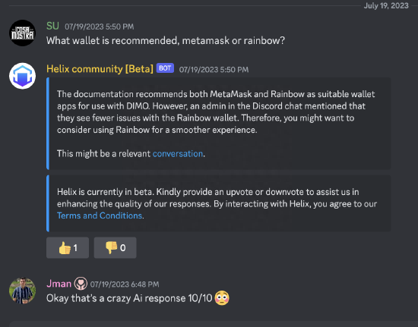The image size is (418, 327).
Task: Click SU's message timestamp 5:50 PM
Action: tap(99, 27)
